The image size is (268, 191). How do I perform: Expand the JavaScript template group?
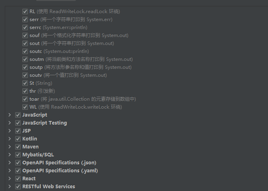click(x=10, y=115)
